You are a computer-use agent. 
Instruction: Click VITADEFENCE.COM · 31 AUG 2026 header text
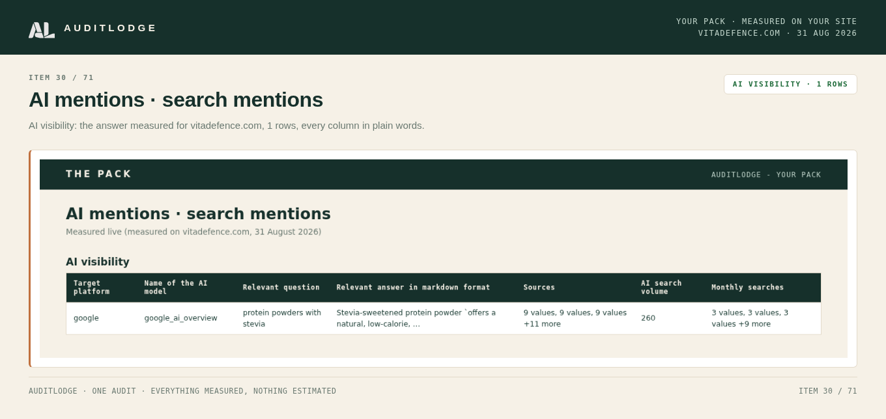(x=778, y=33)
